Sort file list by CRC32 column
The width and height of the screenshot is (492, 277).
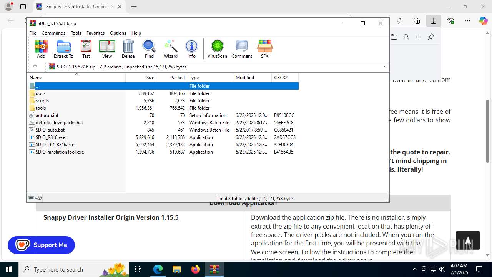click(x=285, y=78)
